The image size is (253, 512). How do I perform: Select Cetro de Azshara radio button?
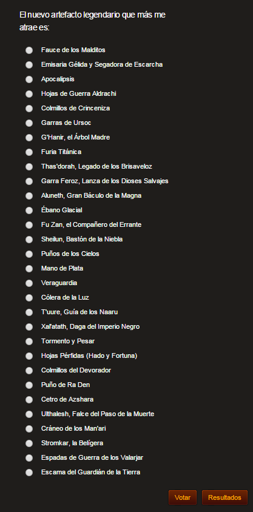[x=29, y=400]
